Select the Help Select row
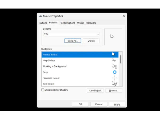Viewport: 160px width, 120px height. 80,61
